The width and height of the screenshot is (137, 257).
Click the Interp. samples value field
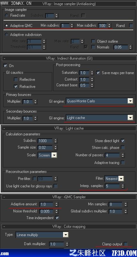112,186
